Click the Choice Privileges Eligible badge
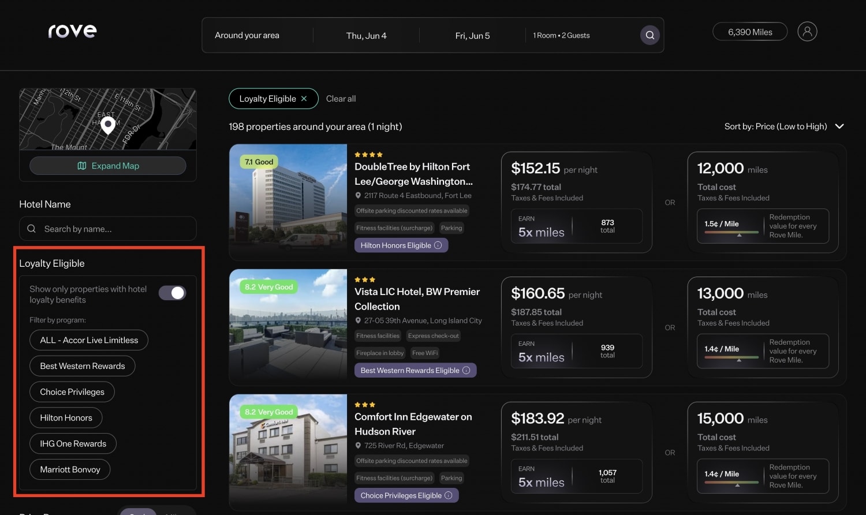Screen dimensions: 866x515 (x=406, y=495)
